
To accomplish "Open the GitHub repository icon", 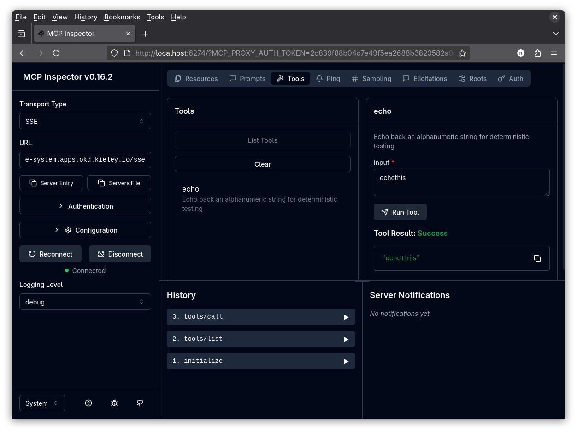I will [140, 403].
